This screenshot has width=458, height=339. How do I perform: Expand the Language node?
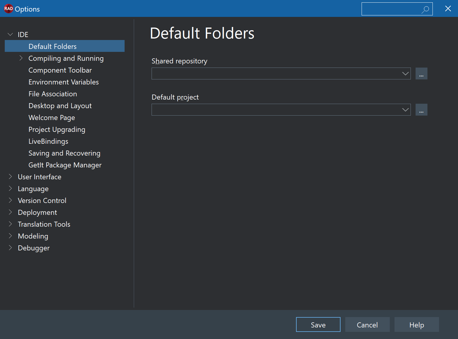pos(10,188)
